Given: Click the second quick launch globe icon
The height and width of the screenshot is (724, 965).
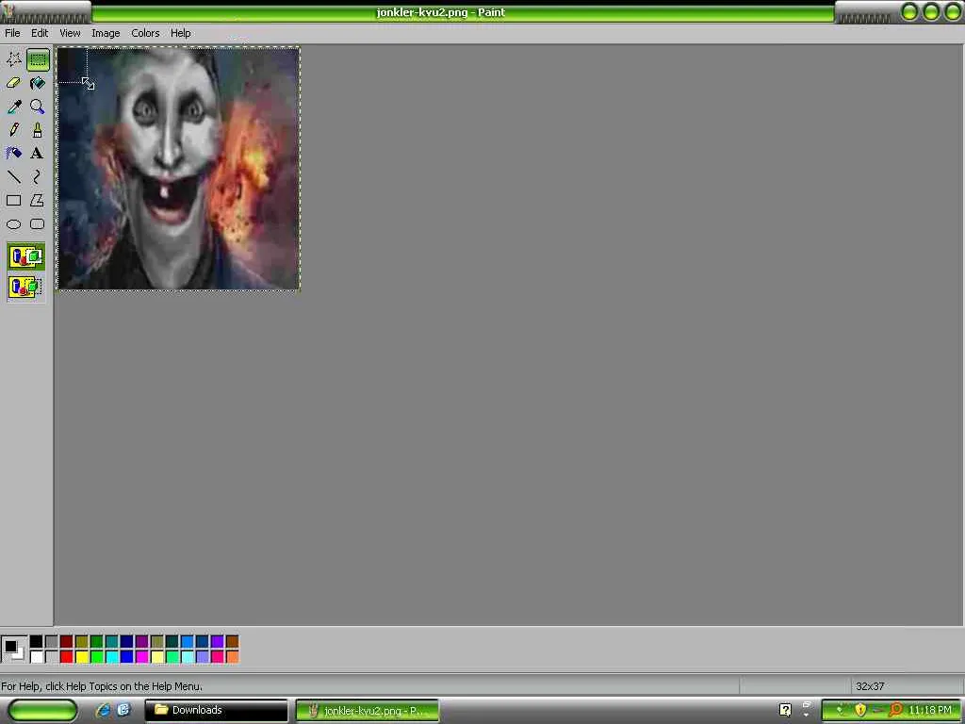Looking at the screenshot, I should pyautogui.click(x=123, y=710).
